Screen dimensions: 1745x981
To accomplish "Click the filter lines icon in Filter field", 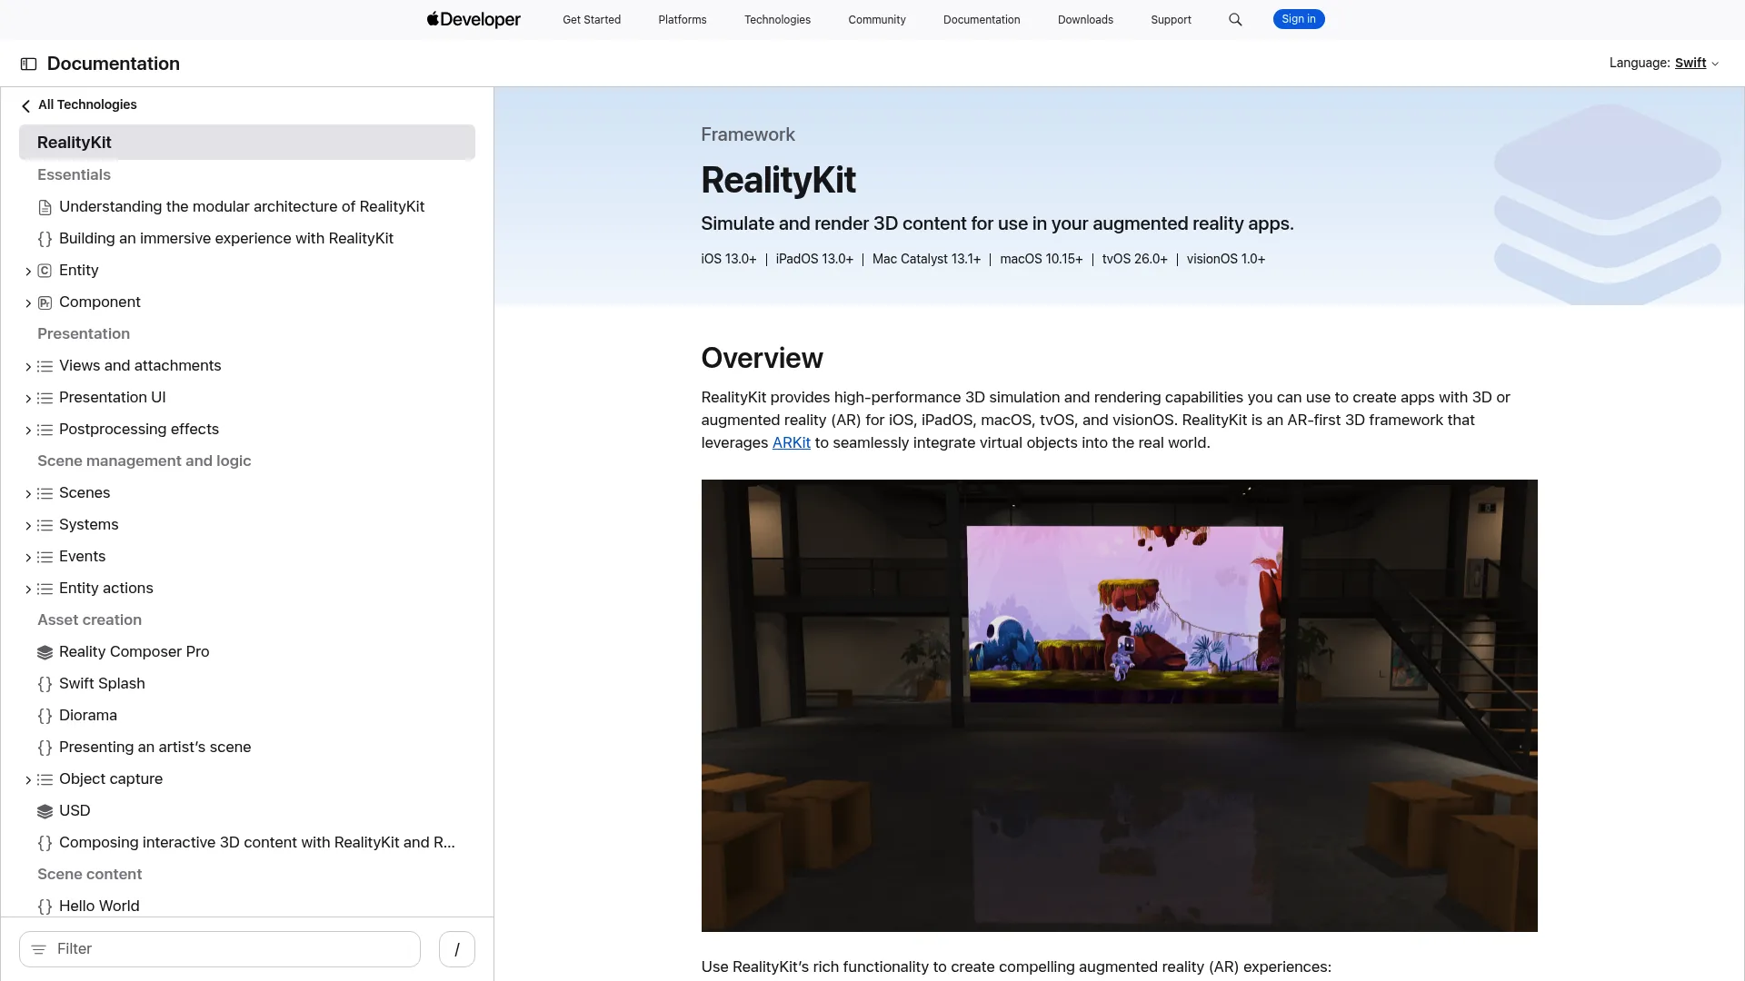I will [38, 949].
